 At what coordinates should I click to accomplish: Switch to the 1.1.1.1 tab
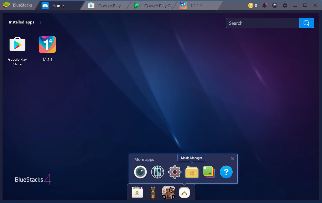197,6
